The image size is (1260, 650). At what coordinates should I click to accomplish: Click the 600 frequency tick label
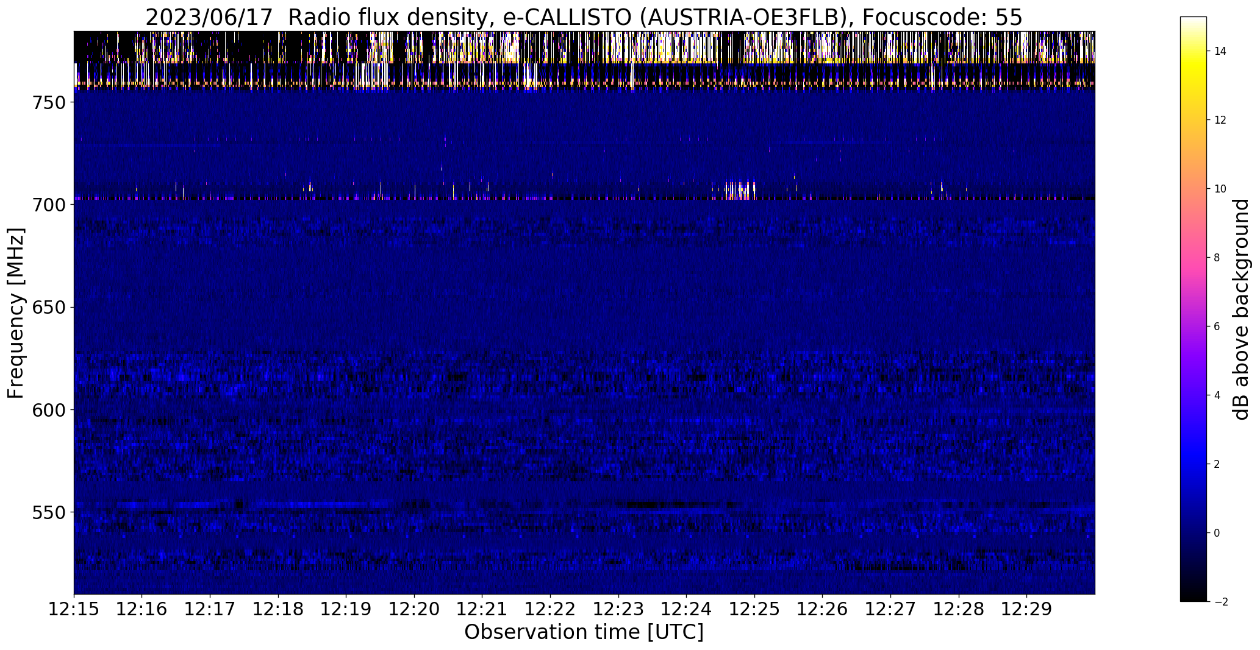[x=48, y=409]
